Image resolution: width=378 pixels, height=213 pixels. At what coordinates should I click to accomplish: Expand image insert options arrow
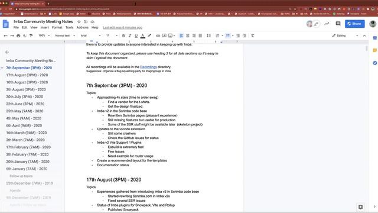point(174,35)
